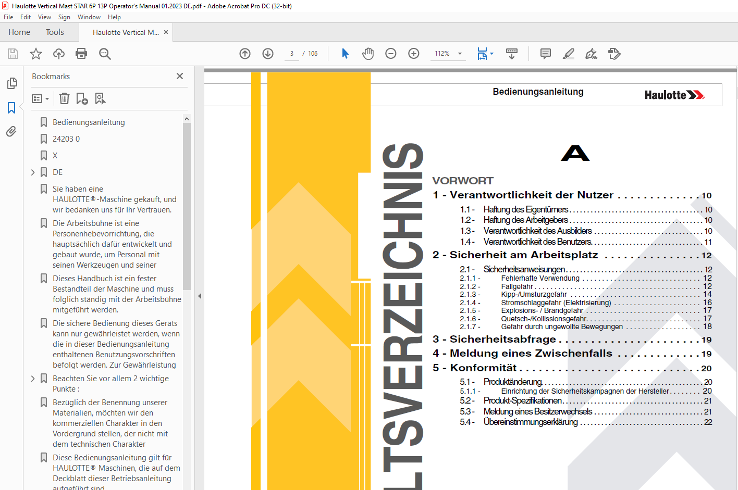This screenshot has height=490, width=738.
Task: Expand the 'Beachten Sie vor allem' bookmark
Action: [33, 379]
